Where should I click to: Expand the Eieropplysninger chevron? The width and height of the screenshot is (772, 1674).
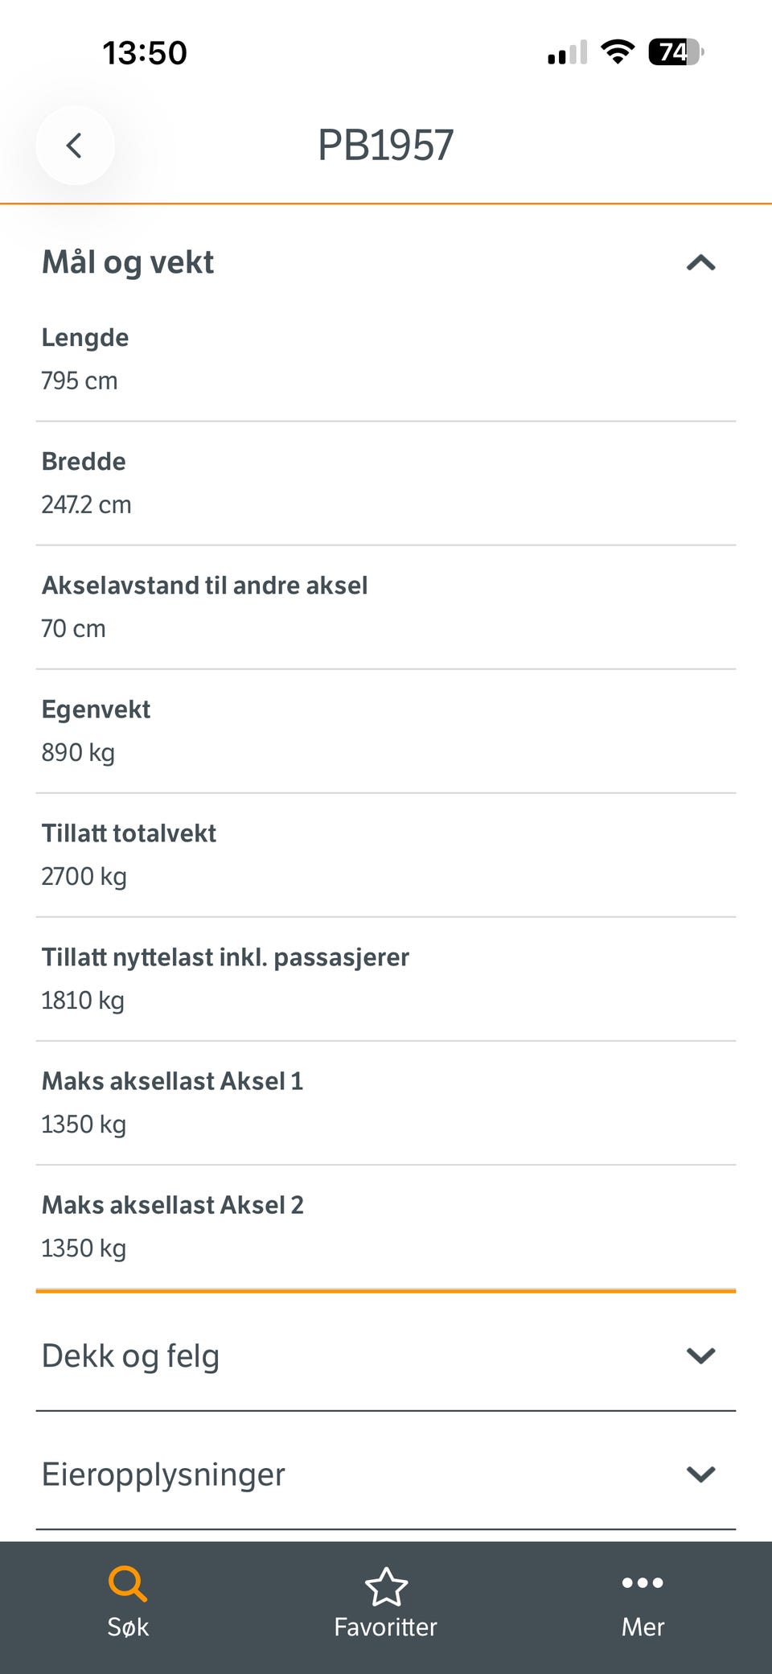(x=701, y=1474)
